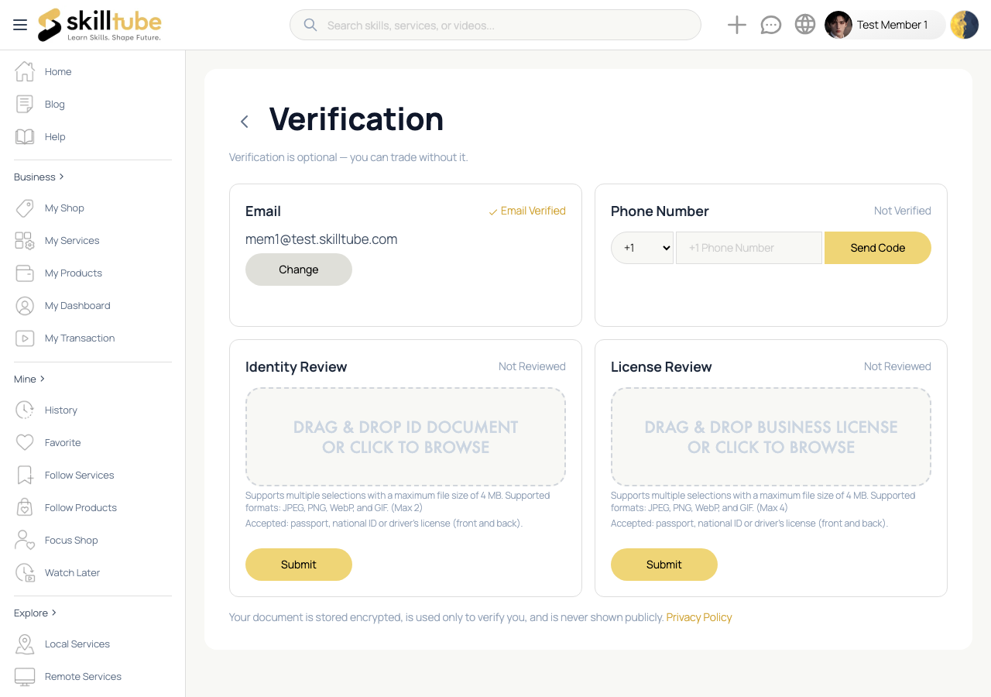Go back using the arrow beside Verification
991x697 pixels.
click(x=245, y=121)
